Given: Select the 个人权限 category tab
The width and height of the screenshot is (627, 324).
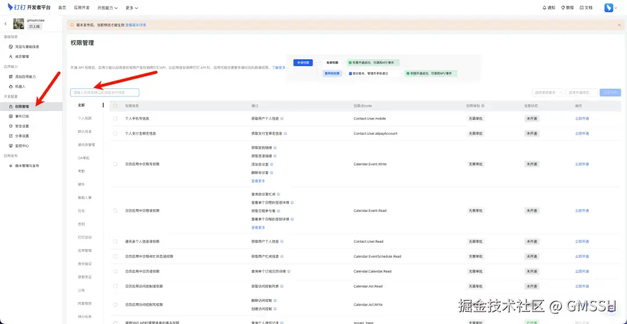Looking at the screenshot, I should 84,118.
